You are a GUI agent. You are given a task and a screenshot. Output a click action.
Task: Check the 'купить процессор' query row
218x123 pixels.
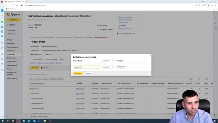tap(30, 103)
